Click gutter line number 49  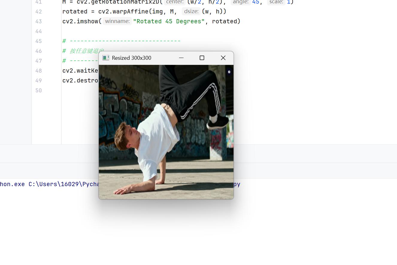click(39, 81)
